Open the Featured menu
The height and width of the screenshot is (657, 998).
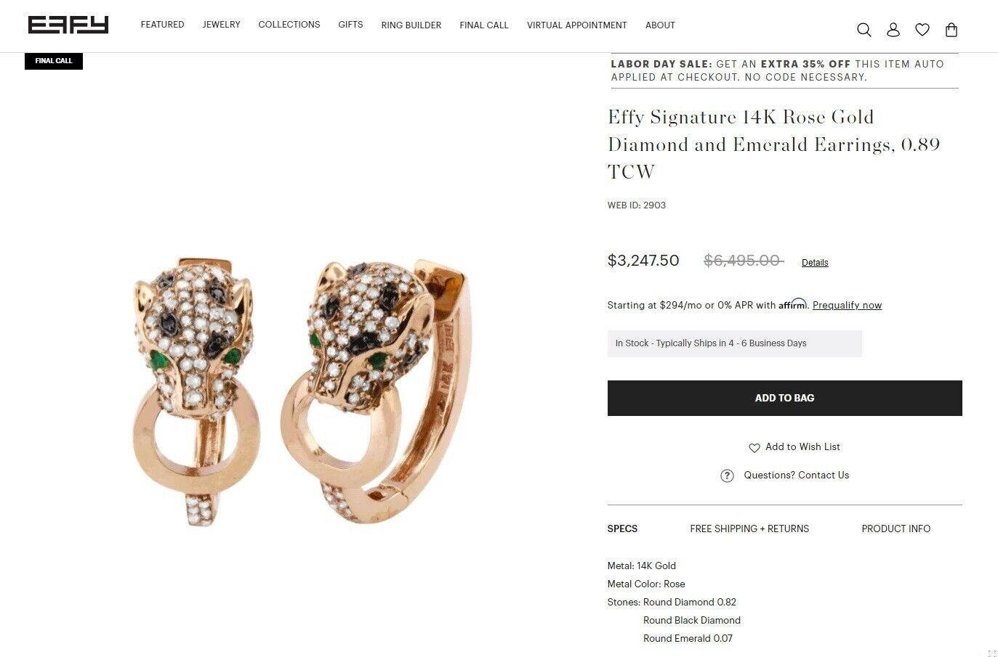click(162, 25)
